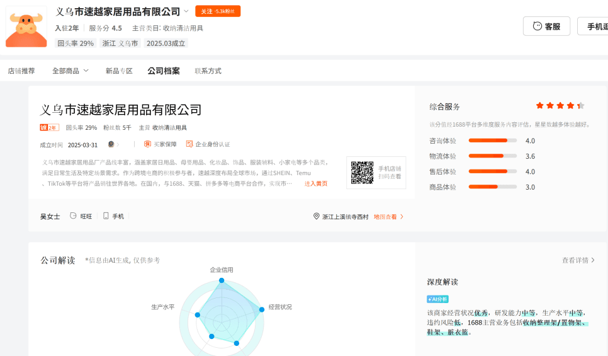The image size is (608, 356).
Task: Click 手机店铺扫码查看 text
Action: click(x=390, y=173)
